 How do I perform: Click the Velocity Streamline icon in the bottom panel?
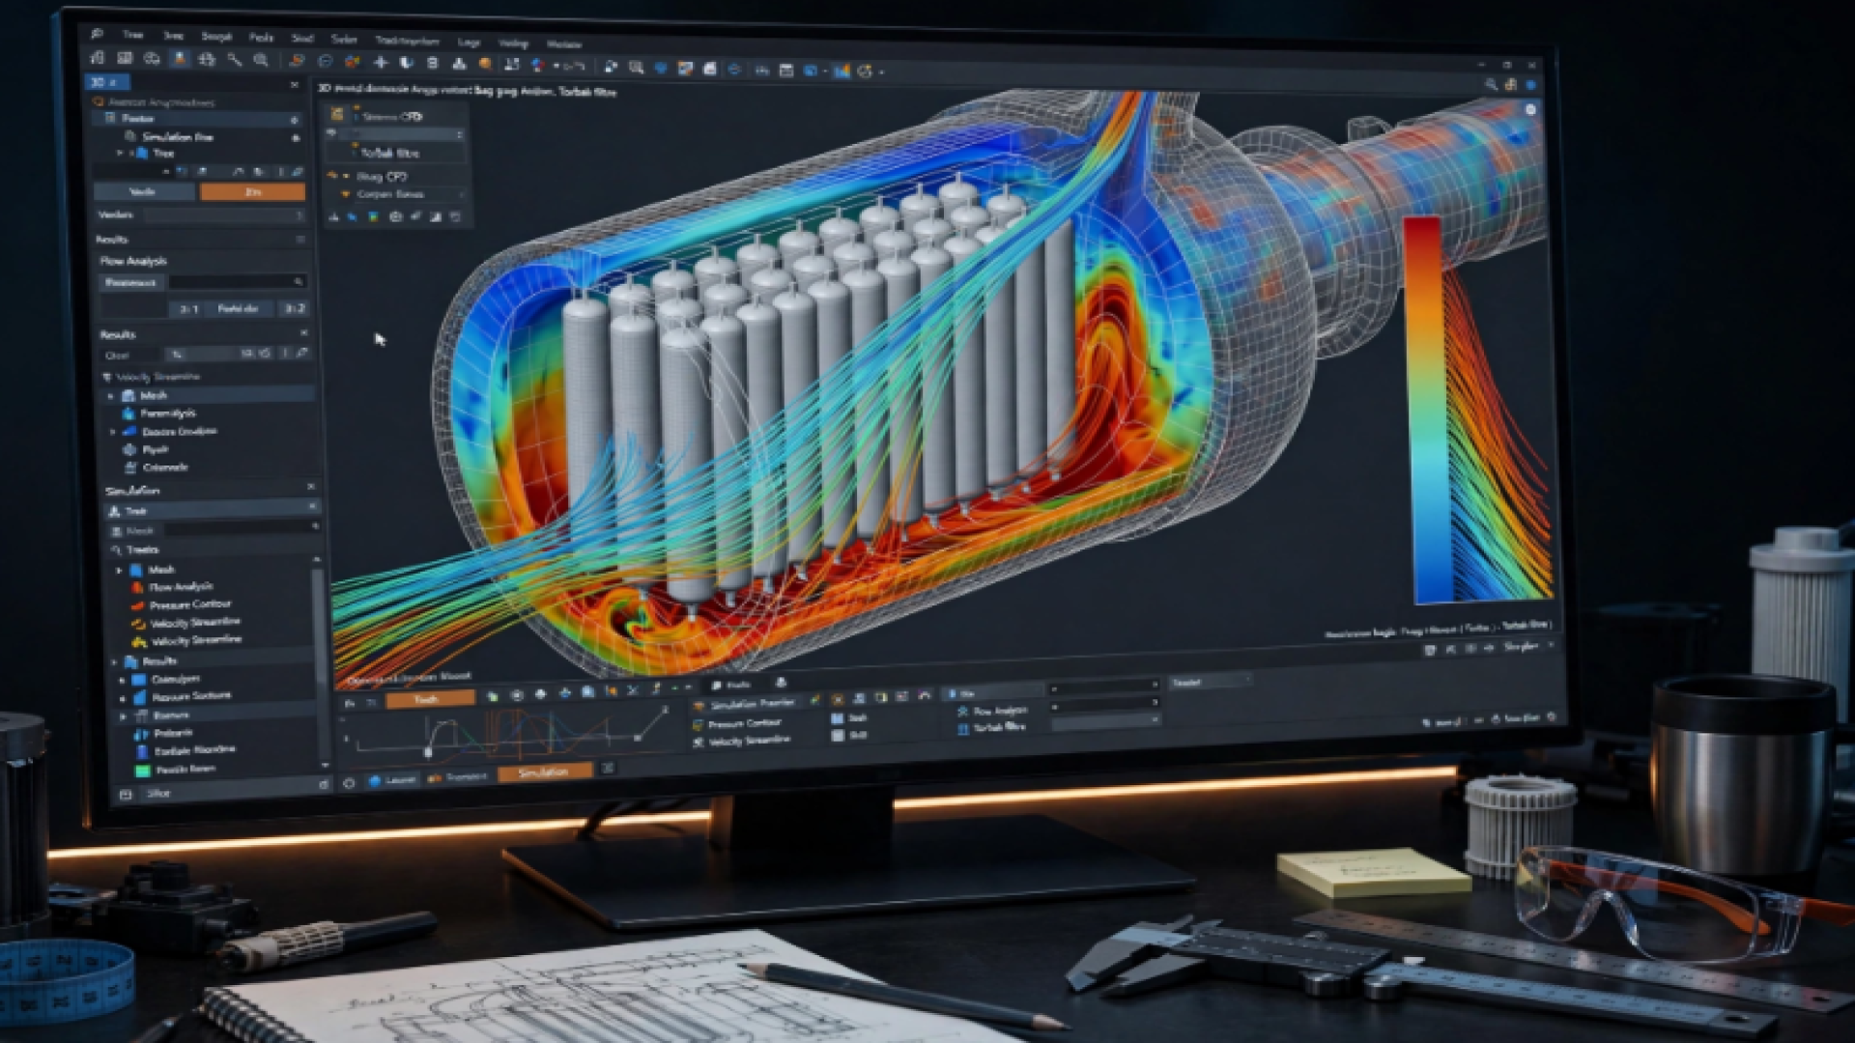click(698, 743)
